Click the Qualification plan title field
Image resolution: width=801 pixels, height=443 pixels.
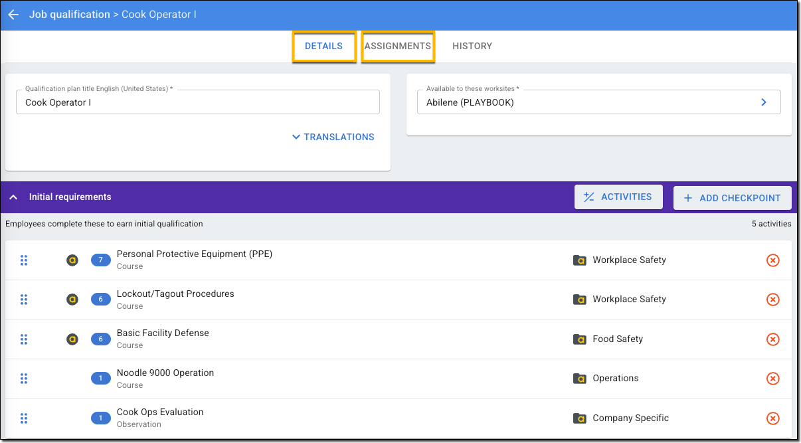197,102
